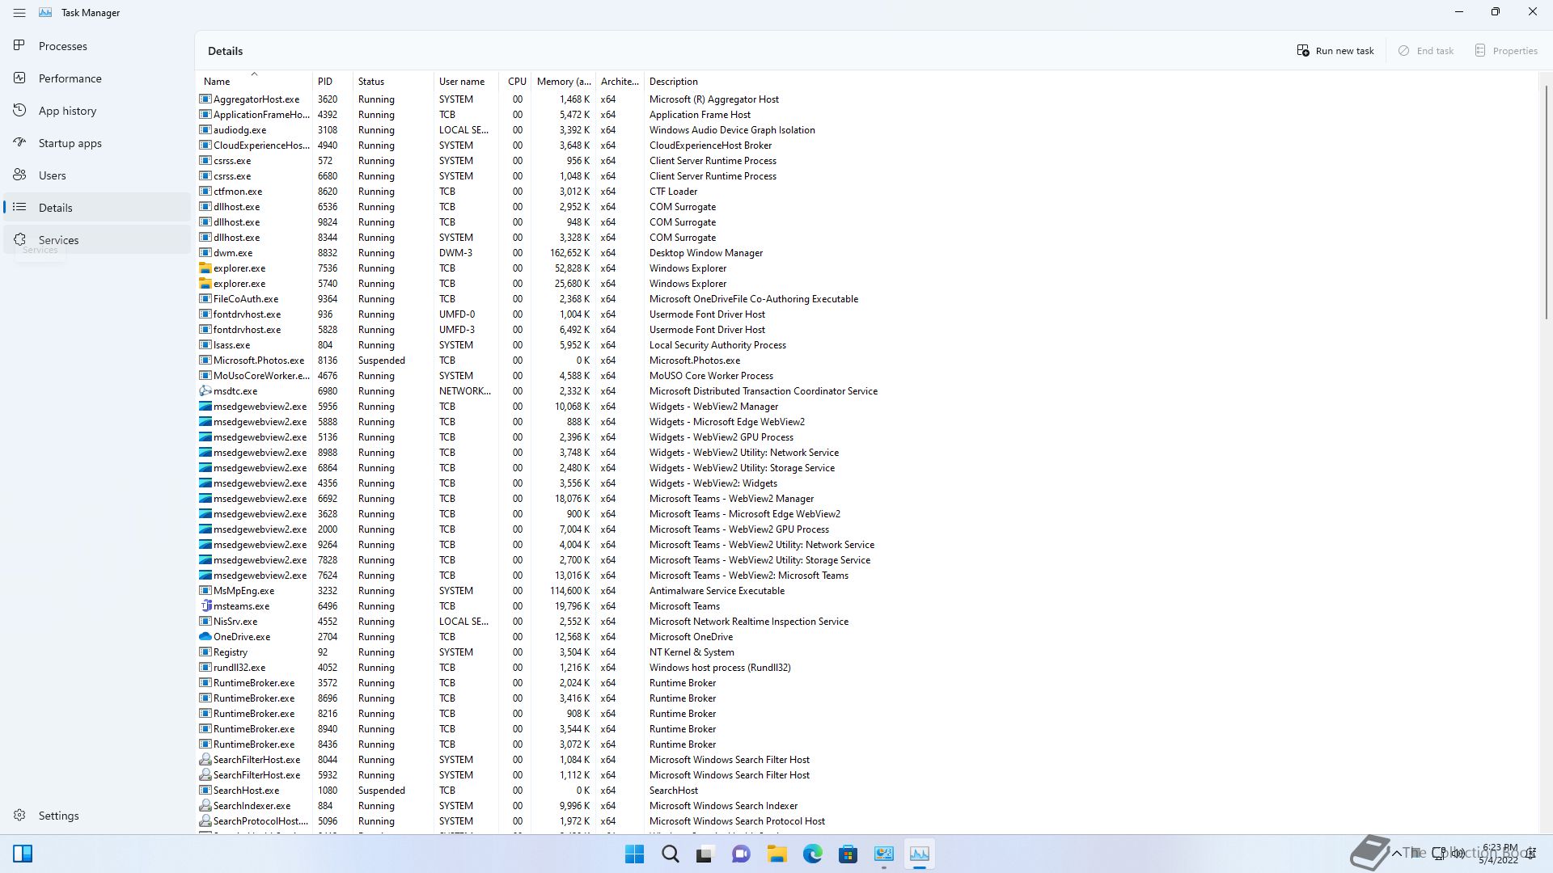Select the Microsoft.Photos.exe suspended row
The image size is (1553, 873).
867,361
